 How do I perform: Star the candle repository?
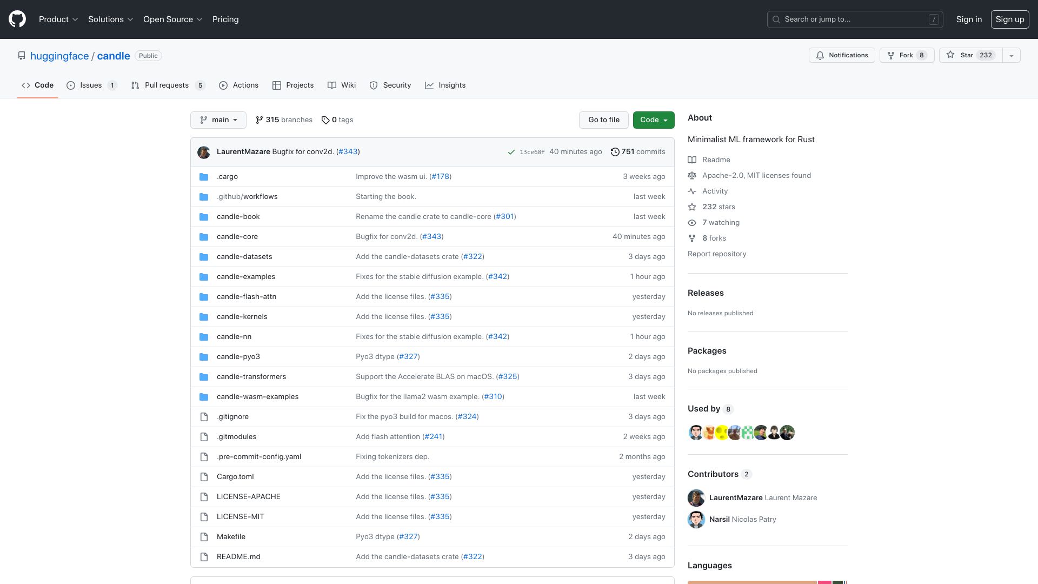tap(971, 56)
